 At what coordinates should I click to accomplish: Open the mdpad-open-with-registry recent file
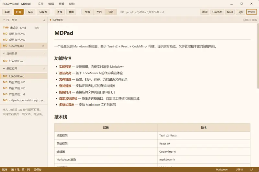pyautogui.click(x=24, y=100)
